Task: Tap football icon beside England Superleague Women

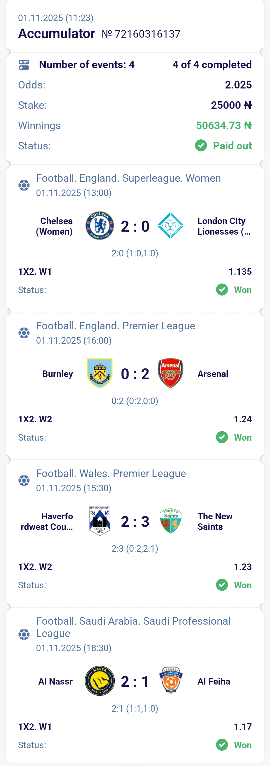Action: click(x=24, y=185)
